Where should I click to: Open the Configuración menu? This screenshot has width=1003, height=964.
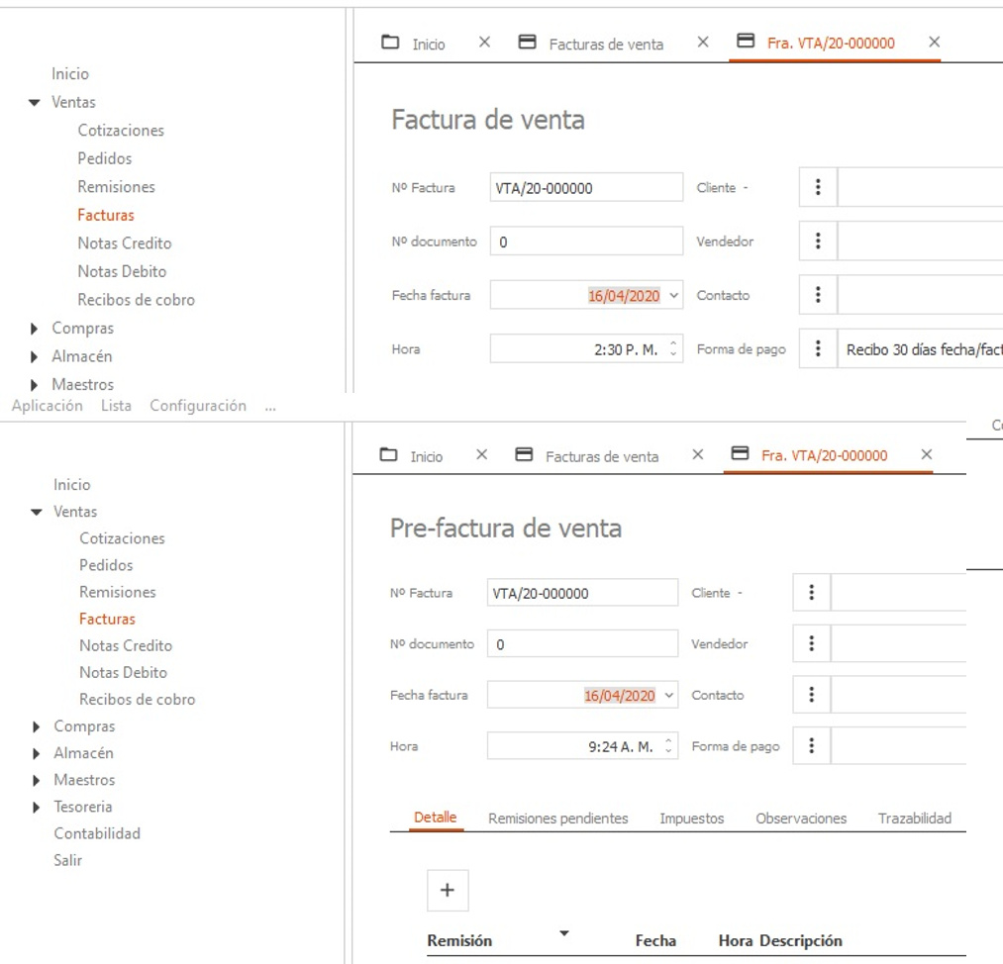(197, 406)
